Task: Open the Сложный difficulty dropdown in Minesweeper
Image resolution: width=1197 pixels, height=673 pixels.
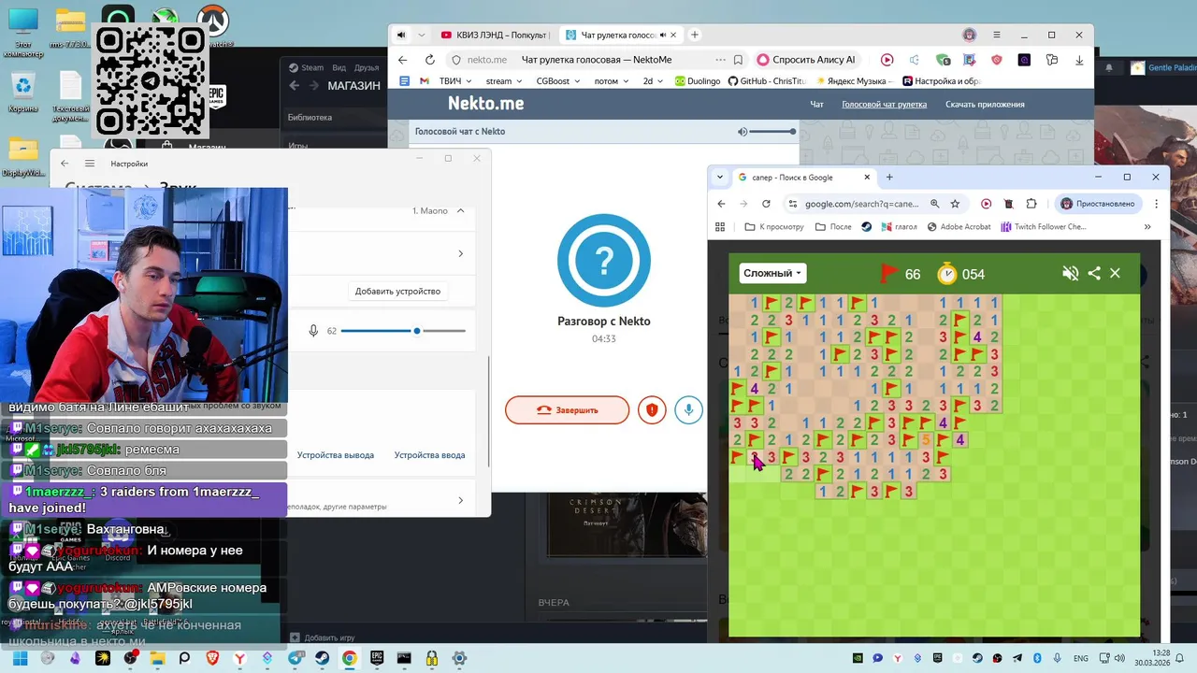Action: pos(772,273)
